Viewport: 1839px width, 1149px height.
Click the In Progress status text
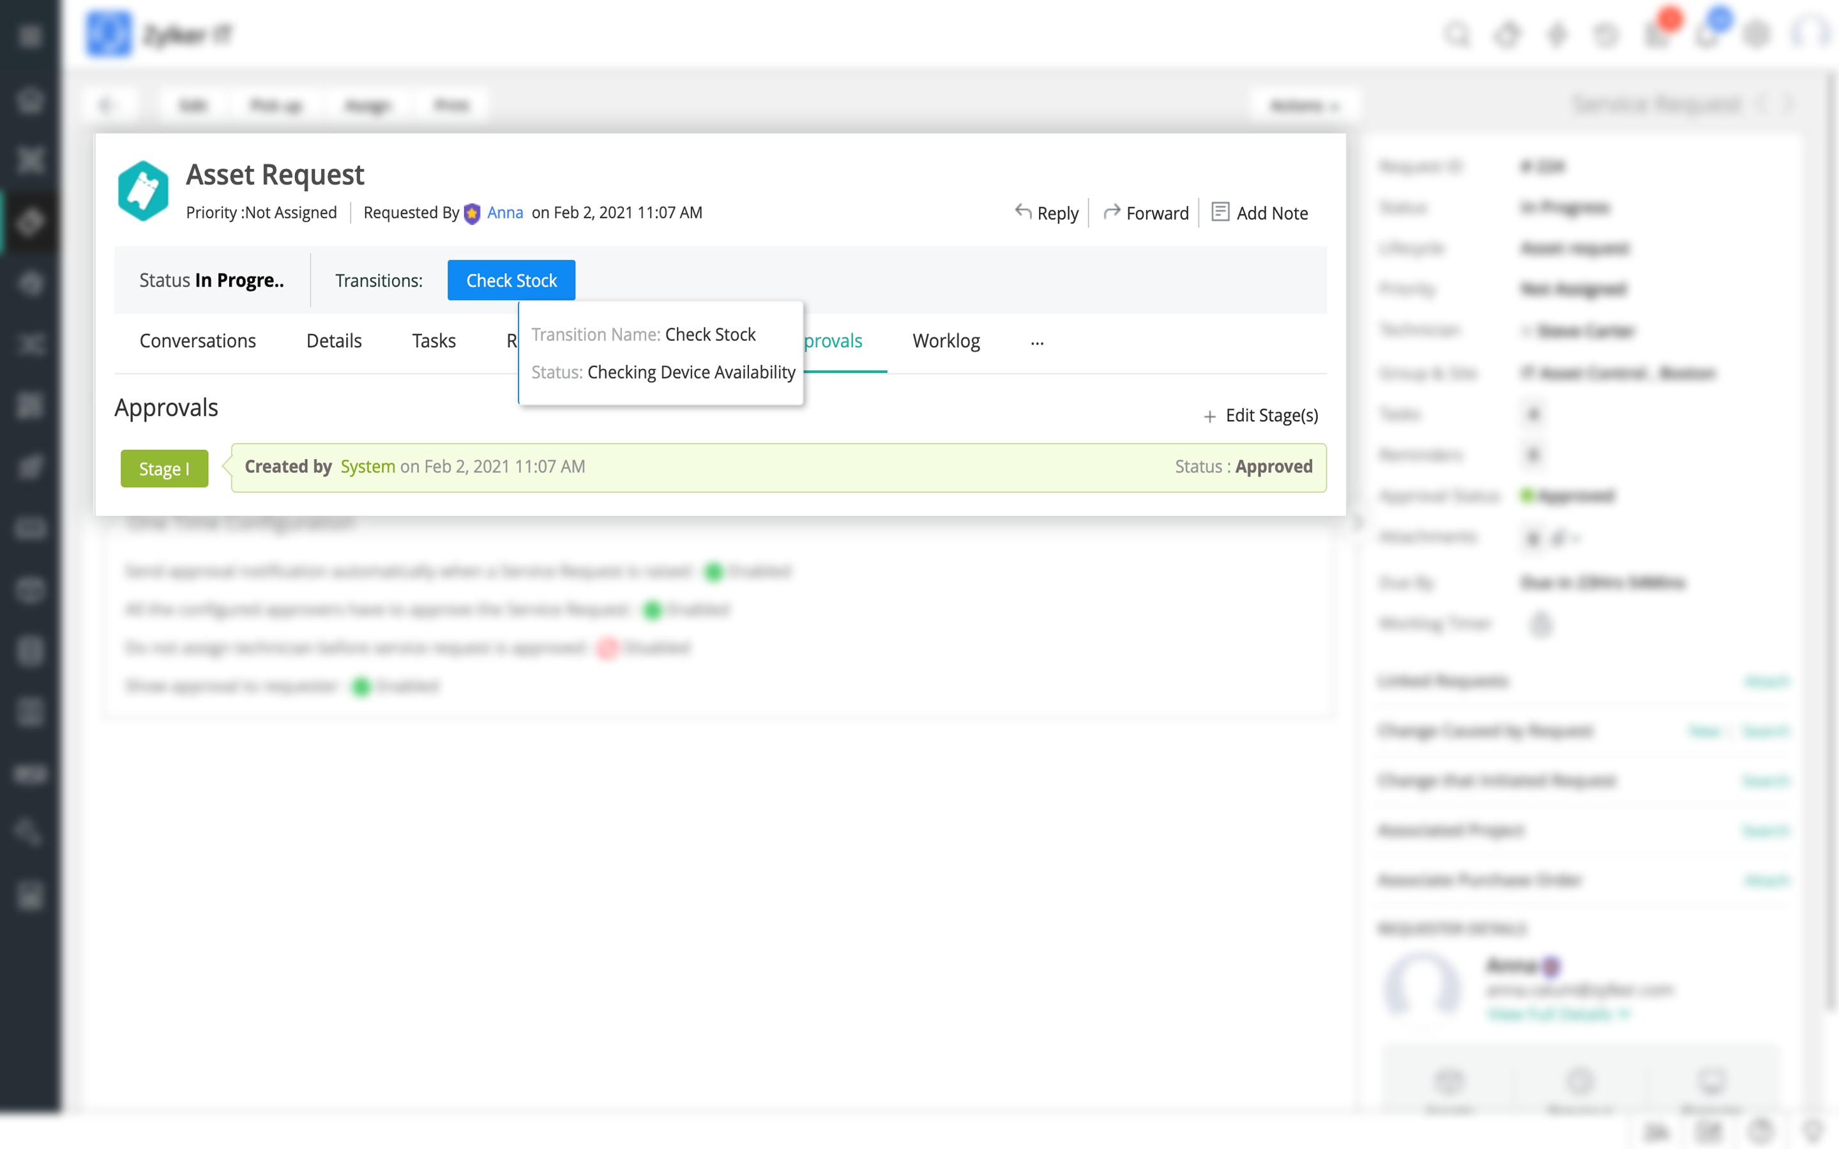coord(239,280)
